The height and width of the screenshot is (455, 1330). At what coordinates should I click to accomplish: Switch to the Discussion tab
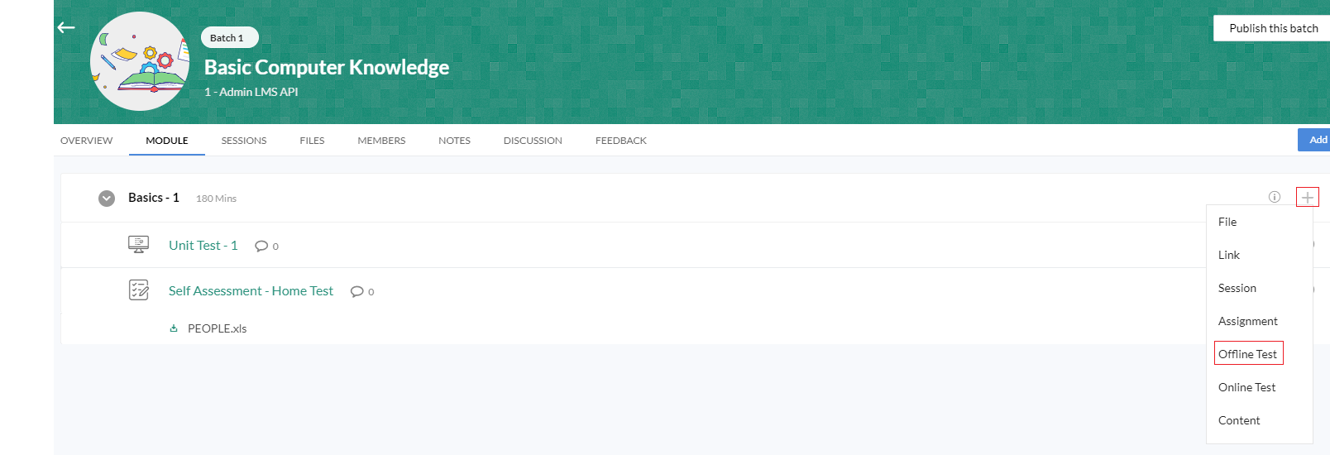tap(533, 141)
